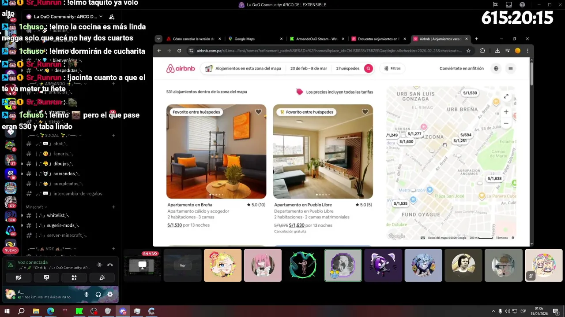Click the S/694 map price marker

pyautogui.click(x=466, y=135)
